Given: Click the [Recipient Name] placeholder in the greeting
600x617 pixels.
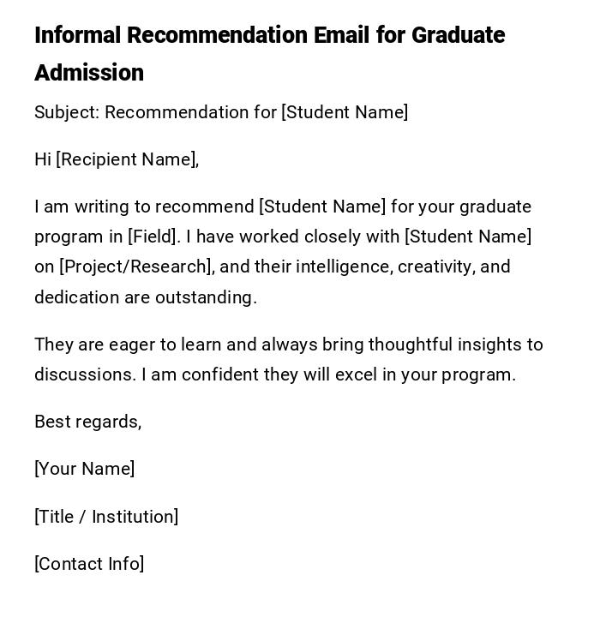Looking at the screenshot, I should point(127,159).
